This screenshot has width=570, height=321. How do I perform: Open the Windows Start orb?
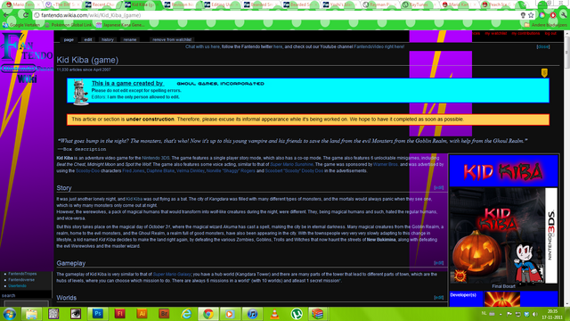coord(10,314)
